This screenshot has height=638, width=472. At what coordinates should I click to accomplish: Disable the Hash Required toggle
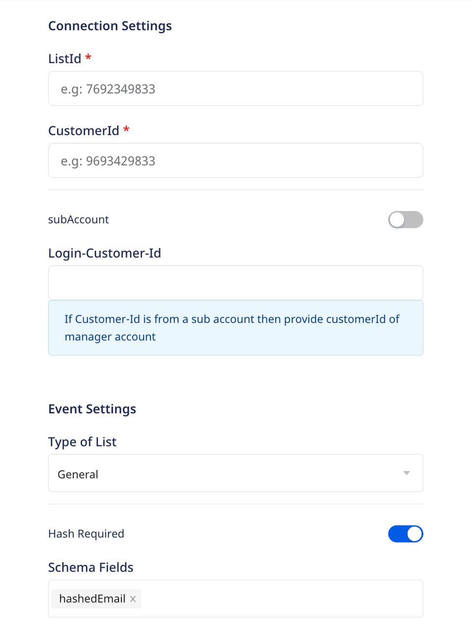406,534
